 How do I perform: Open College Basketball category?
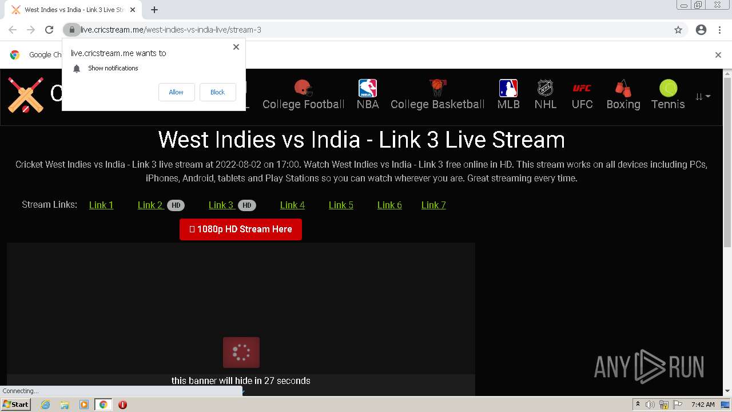[437, 94]
